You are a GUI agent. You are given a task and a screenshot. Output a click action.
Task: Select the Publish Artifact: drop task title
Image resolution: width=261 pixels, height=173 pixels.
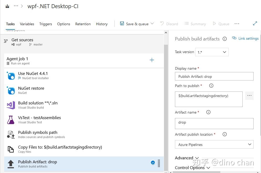38,162
